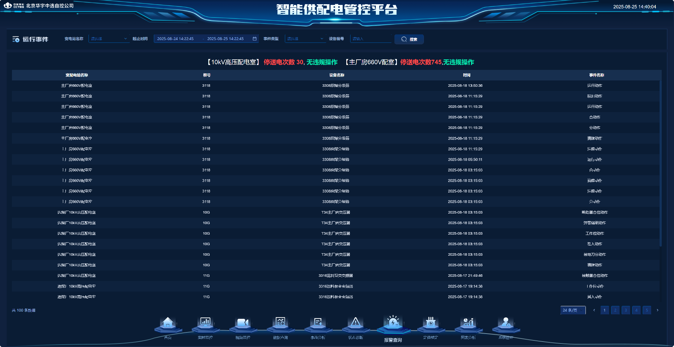This screenshot has width=674, height=347.
Task: Open the 首页 home icon
Action: [x=168, y=323]
